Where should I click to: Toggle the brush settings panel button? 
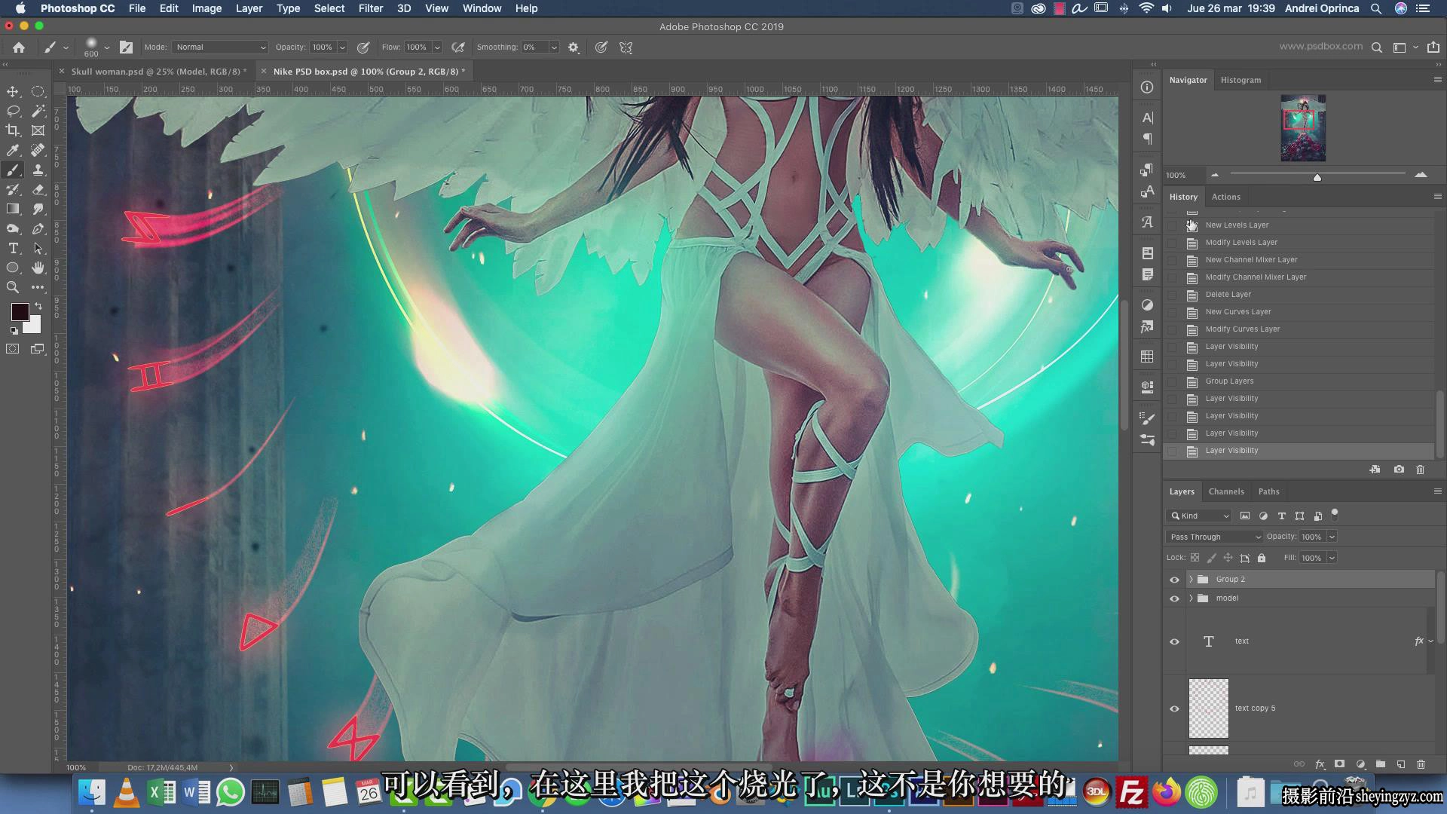[x=126, y=47]
